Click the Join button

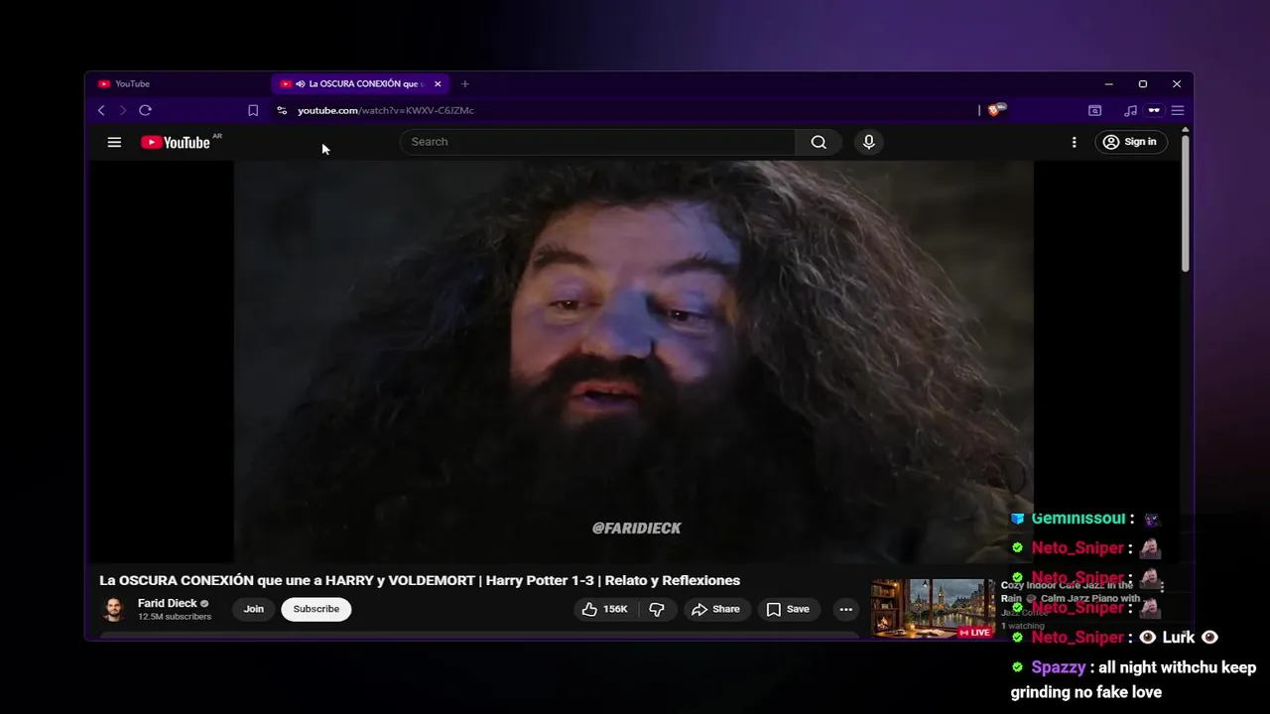click(x=254, y=609)
